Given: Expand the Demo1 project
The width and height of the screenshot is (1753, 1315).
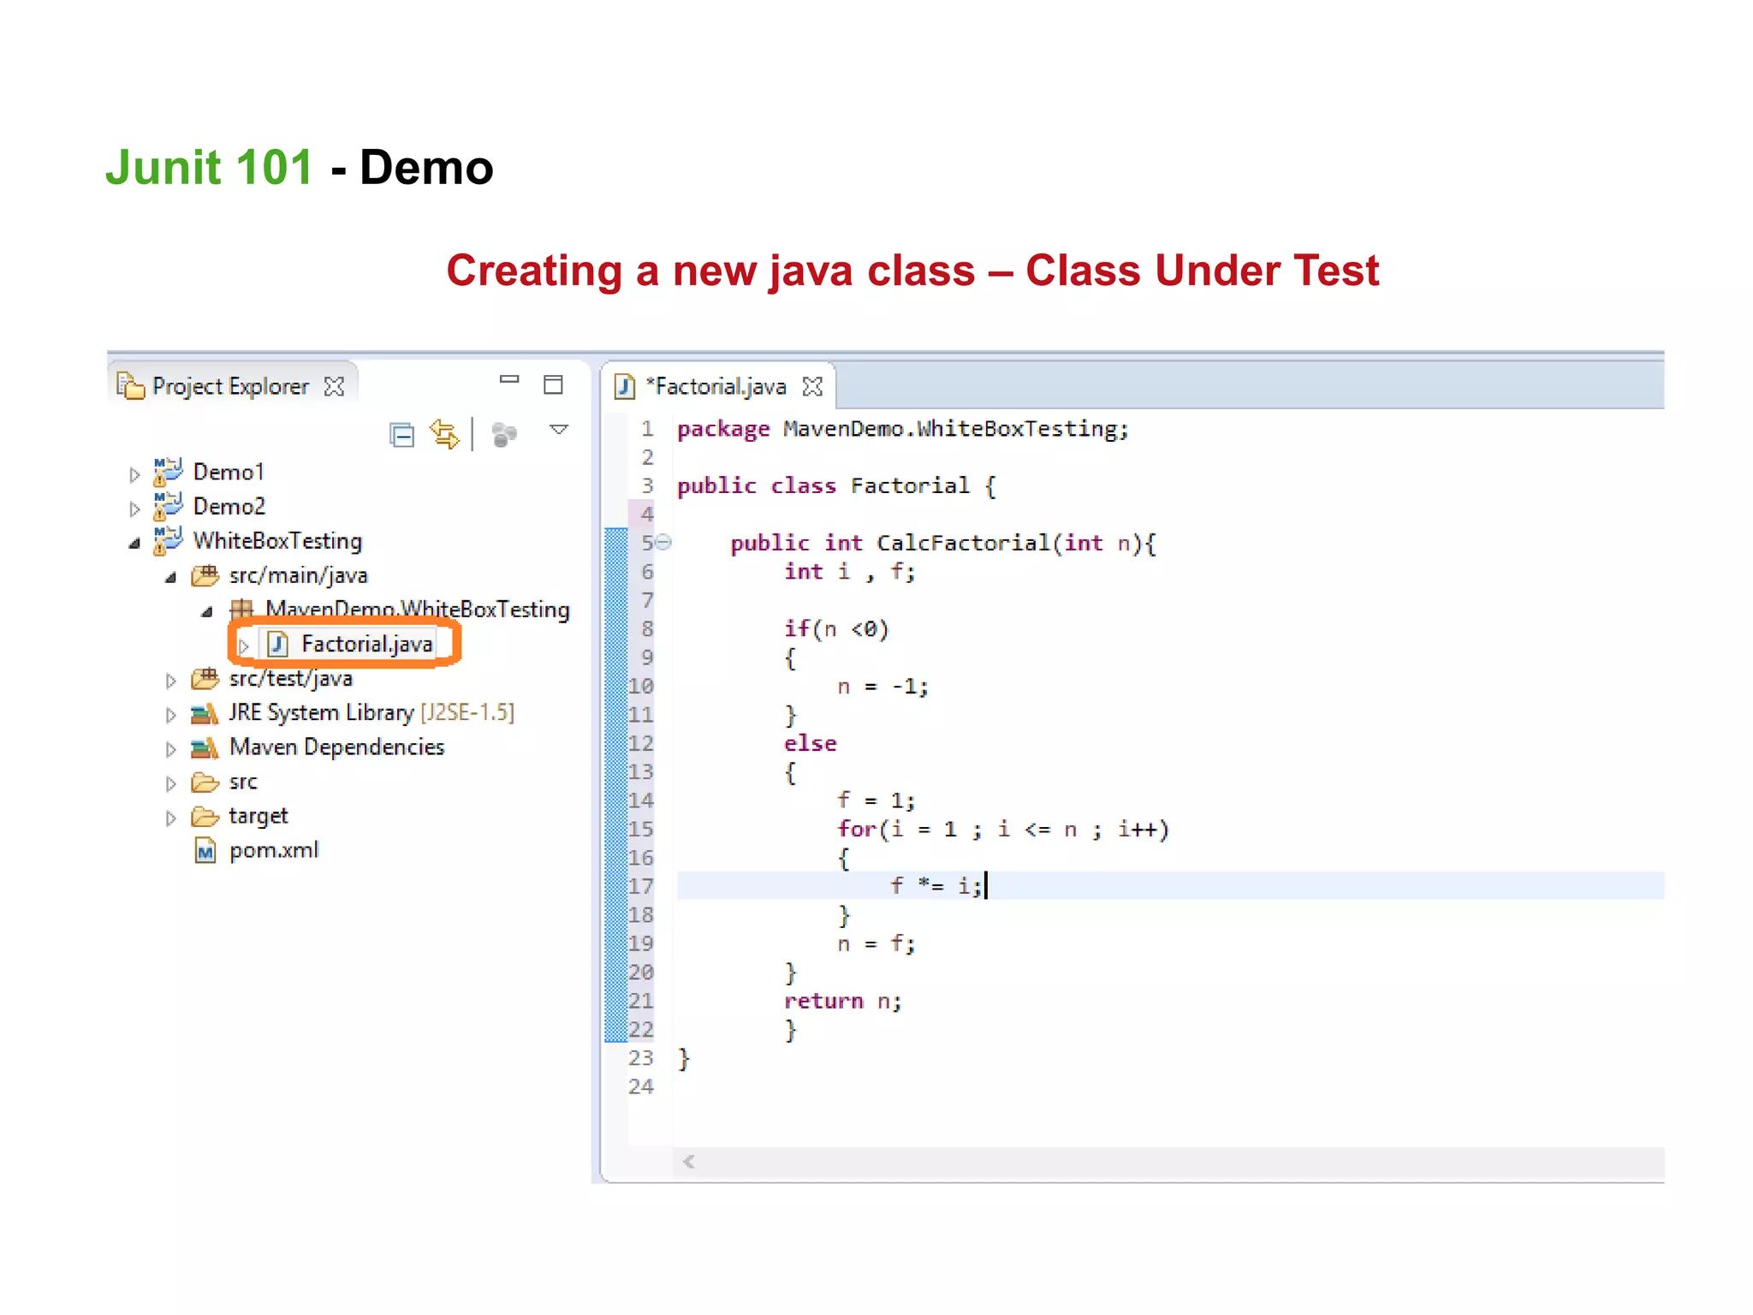Looking at the screenshot, I should [x=134, y=473].
